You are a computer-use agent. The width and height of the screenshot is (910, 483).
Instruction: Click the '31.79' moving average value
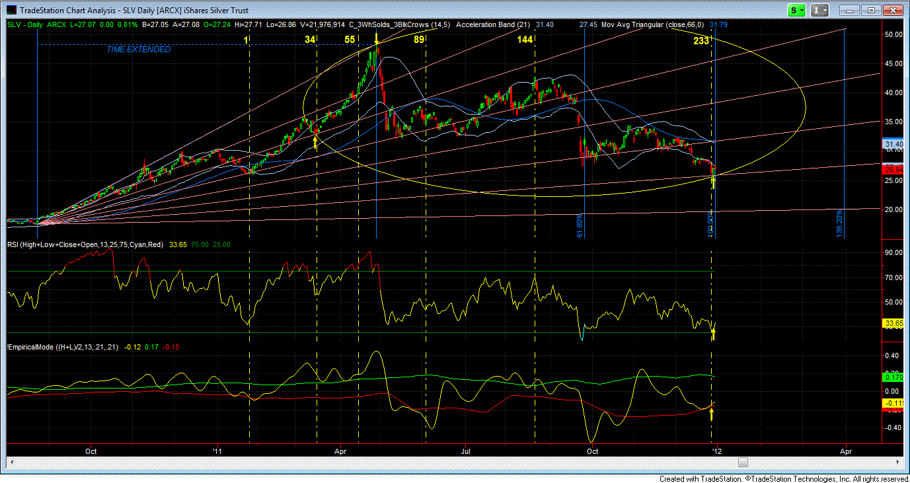point(718,25)
